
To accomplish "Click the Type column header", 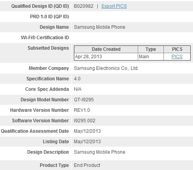I will (151, 49).
